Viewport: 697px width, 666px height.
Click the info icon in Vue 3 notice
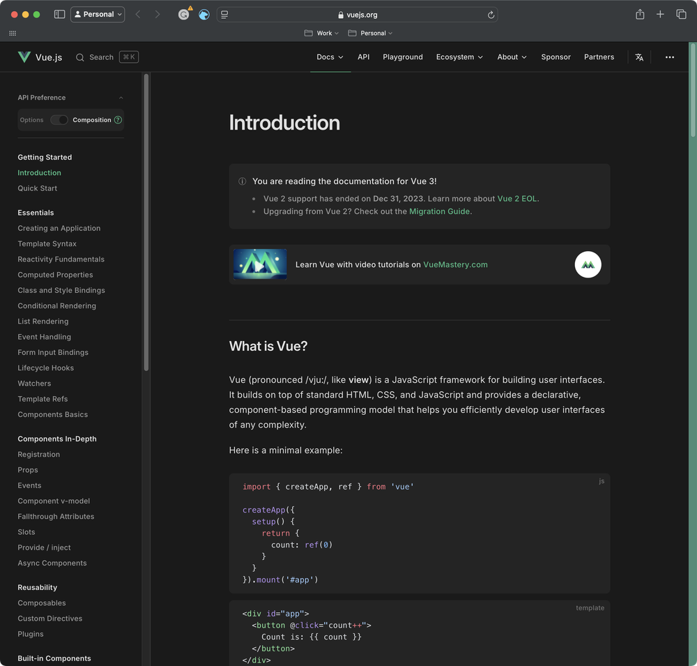tap(243, 181)
